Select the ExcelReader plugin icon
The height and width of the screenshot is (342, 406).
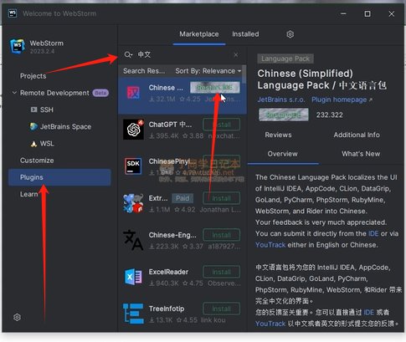(133, 277)
